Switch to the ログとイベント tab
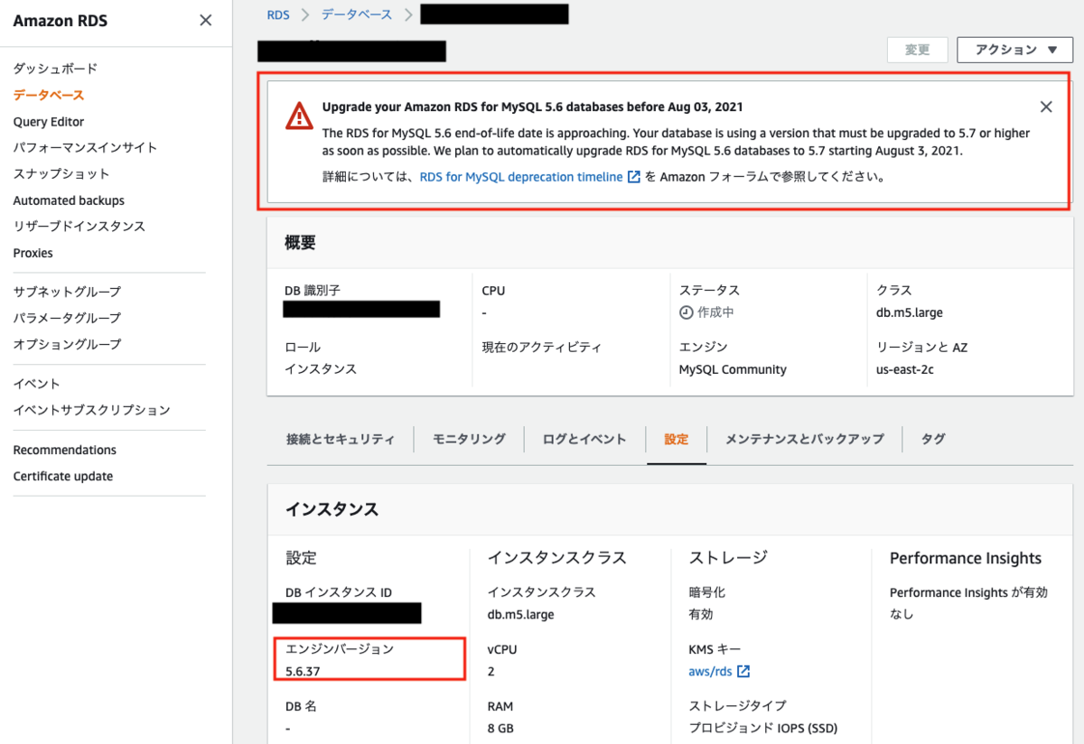 click(x=584, y=439)
